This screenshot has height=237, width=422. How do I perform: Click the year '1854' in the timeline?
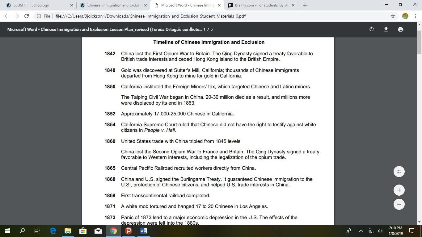(110, 125)
